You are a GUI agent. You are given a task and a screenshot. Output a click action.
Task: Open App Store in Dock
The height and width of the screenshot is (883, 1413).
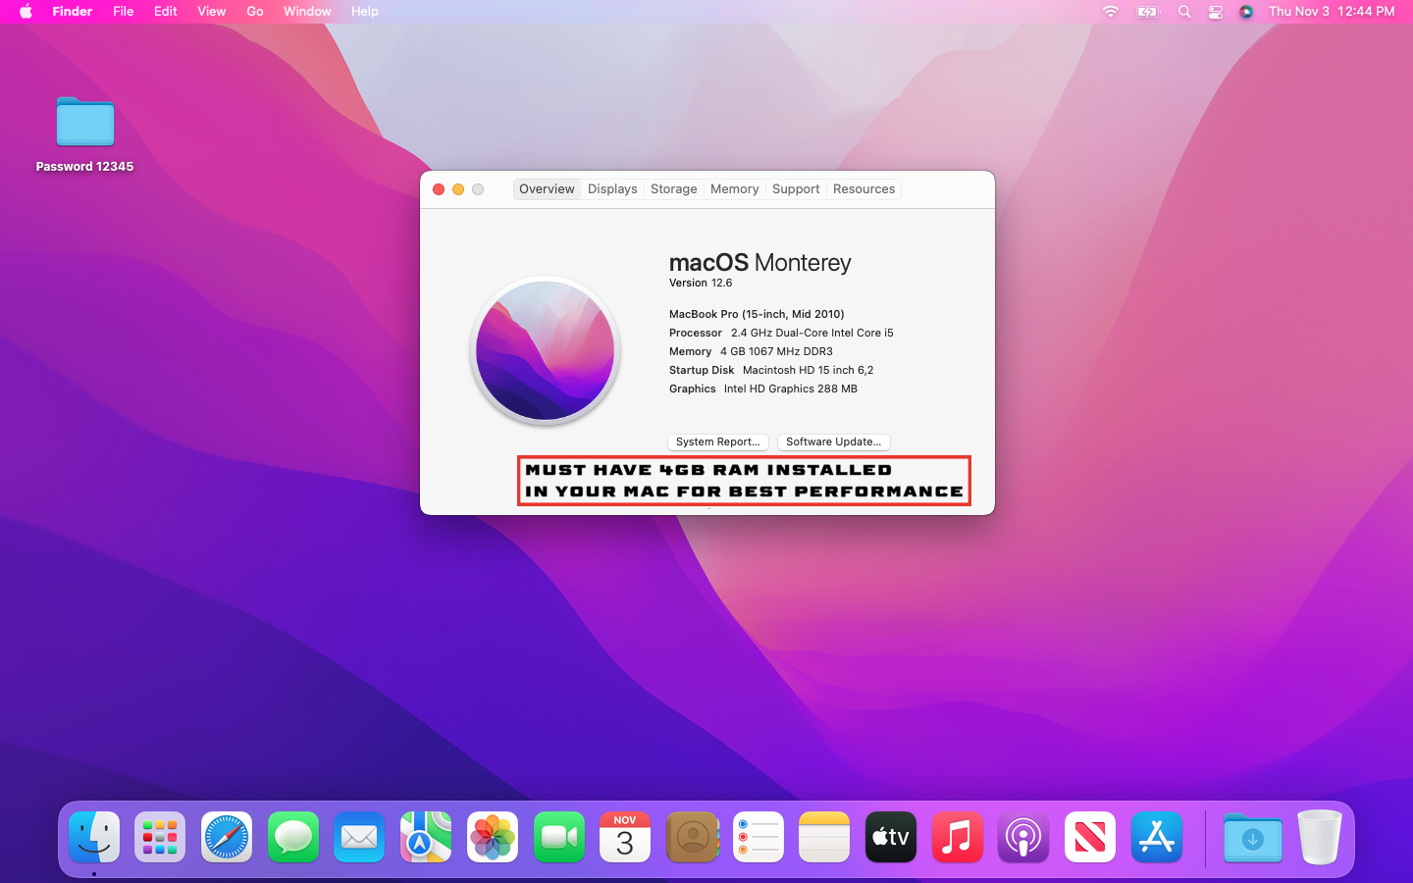pos(1157,837)
